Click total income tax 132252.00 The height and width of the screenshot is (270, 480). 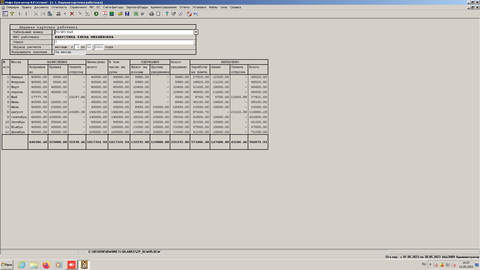coord(140,142)
